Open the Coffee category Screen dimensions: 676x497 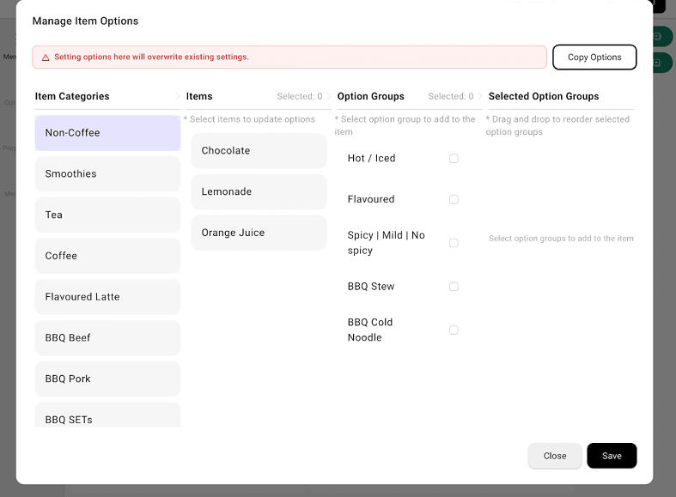pyautogui.click(x=107, y=256)
